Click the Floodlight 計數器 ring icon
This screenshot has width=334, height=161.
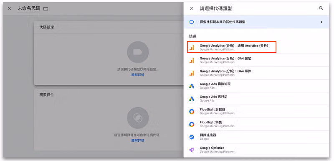(192, 112)
